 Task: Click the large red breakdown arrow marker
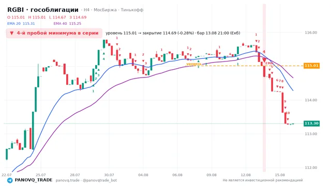coord(264,60)
